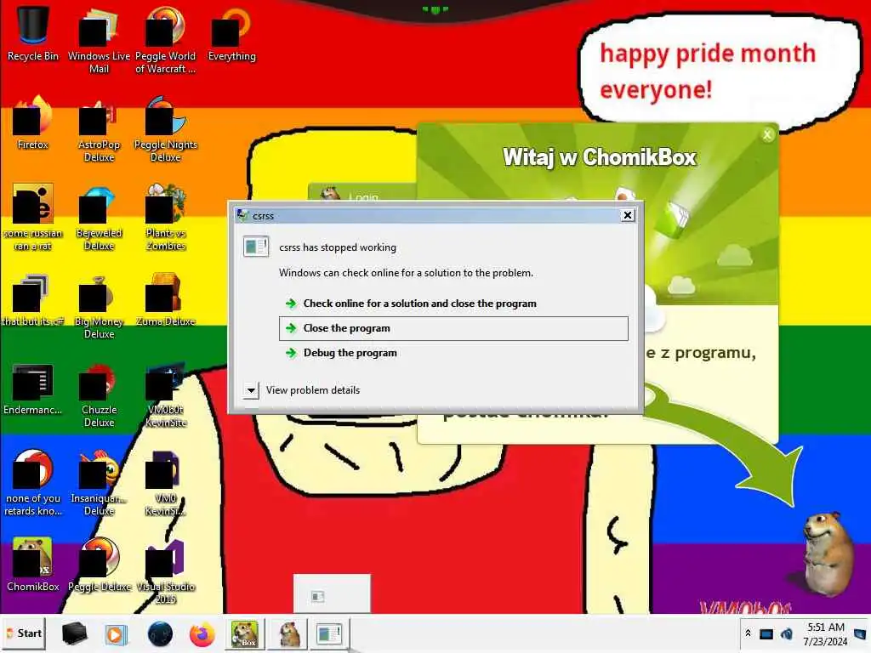This screenshot has width=871, height=653.
Task: Select the Endermanc... desktop icon
Action: click(33, 388)
